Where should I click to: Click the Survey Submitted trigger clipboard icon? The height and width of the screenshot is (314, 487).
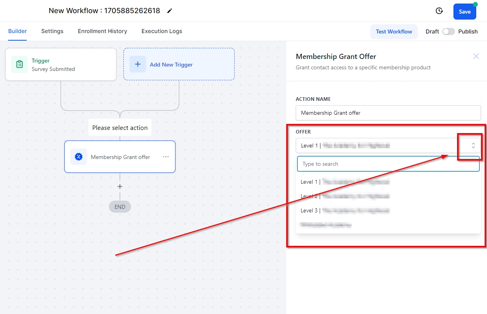(20, 65)
